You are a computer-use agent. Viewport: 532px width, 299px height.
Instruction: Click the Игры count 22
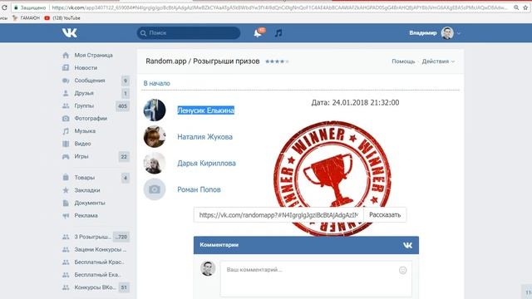click(x=124, y=157)
